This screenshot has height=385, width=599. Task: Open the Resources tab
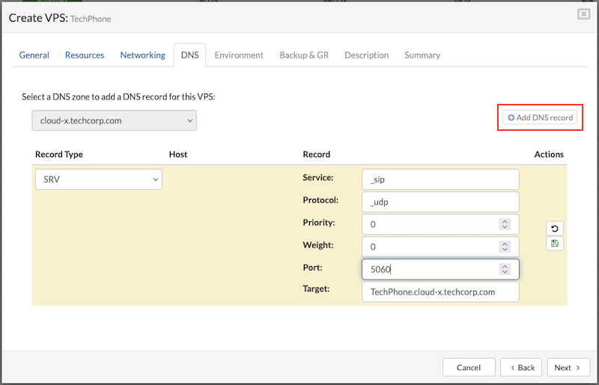click(85, 55)
